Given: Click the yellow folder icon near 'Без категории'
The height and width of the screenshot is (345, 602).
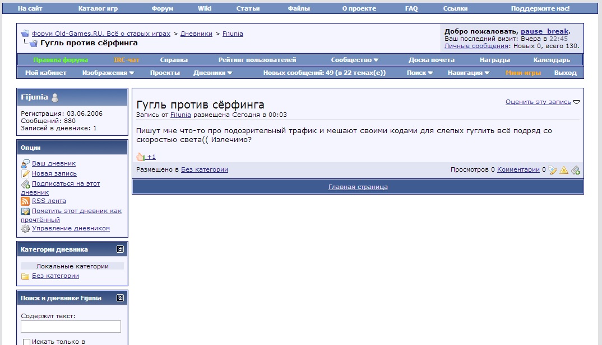Looking at the screenshot, I should (25, 276).
